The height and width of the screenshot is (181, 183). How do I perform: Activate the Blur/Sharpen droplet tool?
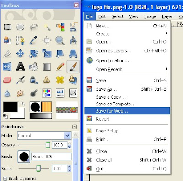[7, 93]
